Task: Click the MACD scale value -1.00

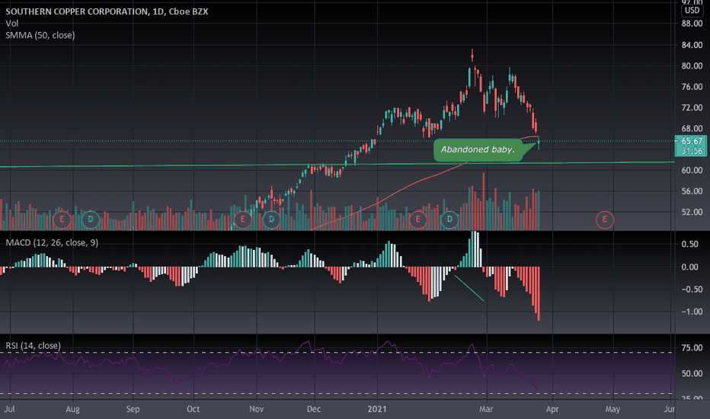Action: click(690, 312)
